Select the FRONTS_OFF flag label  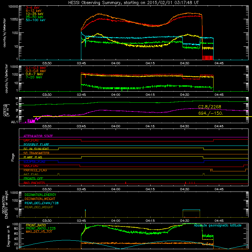coord(33,179)
